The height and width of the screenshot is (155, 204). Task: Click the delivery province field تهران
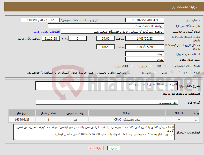pyautogui.click(x=145, y=54)
